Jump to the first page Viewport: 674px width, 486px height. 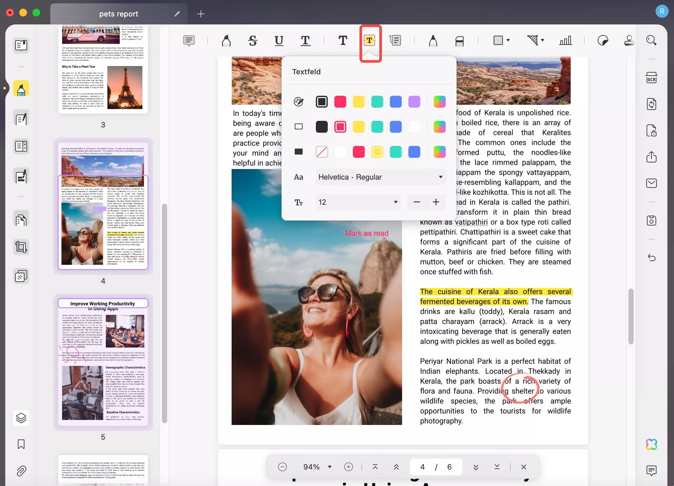point(375,467)
